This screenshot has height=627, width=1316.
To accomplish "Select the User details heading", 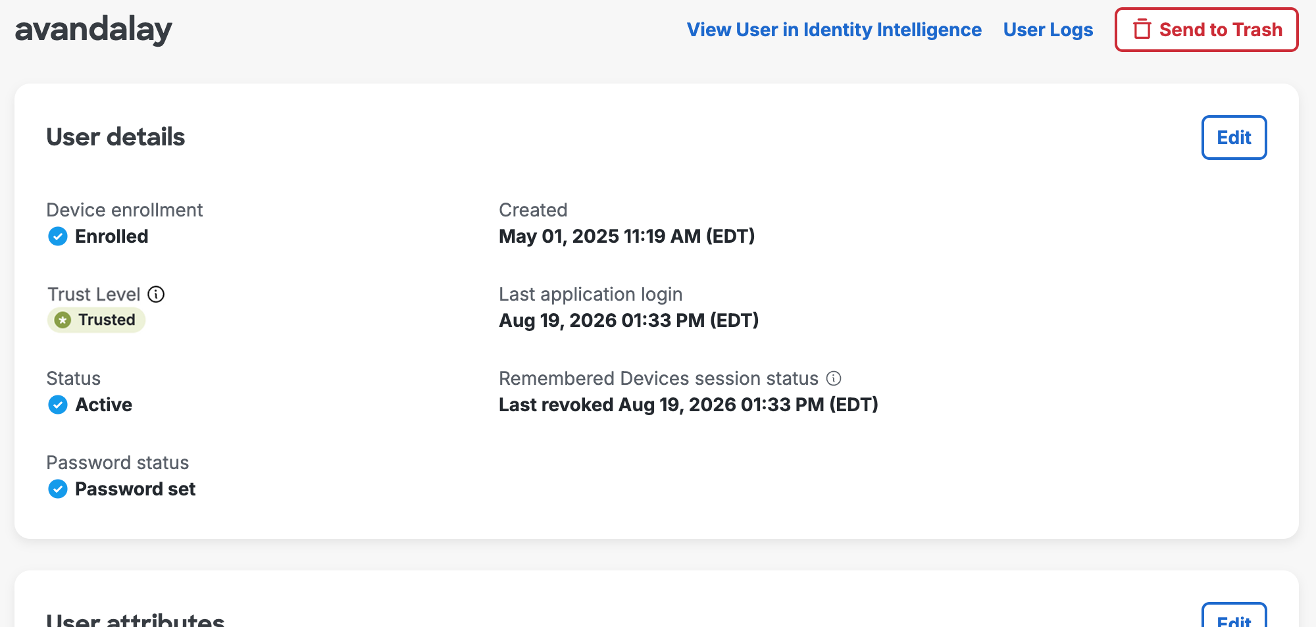I will [x=116, y=137].
